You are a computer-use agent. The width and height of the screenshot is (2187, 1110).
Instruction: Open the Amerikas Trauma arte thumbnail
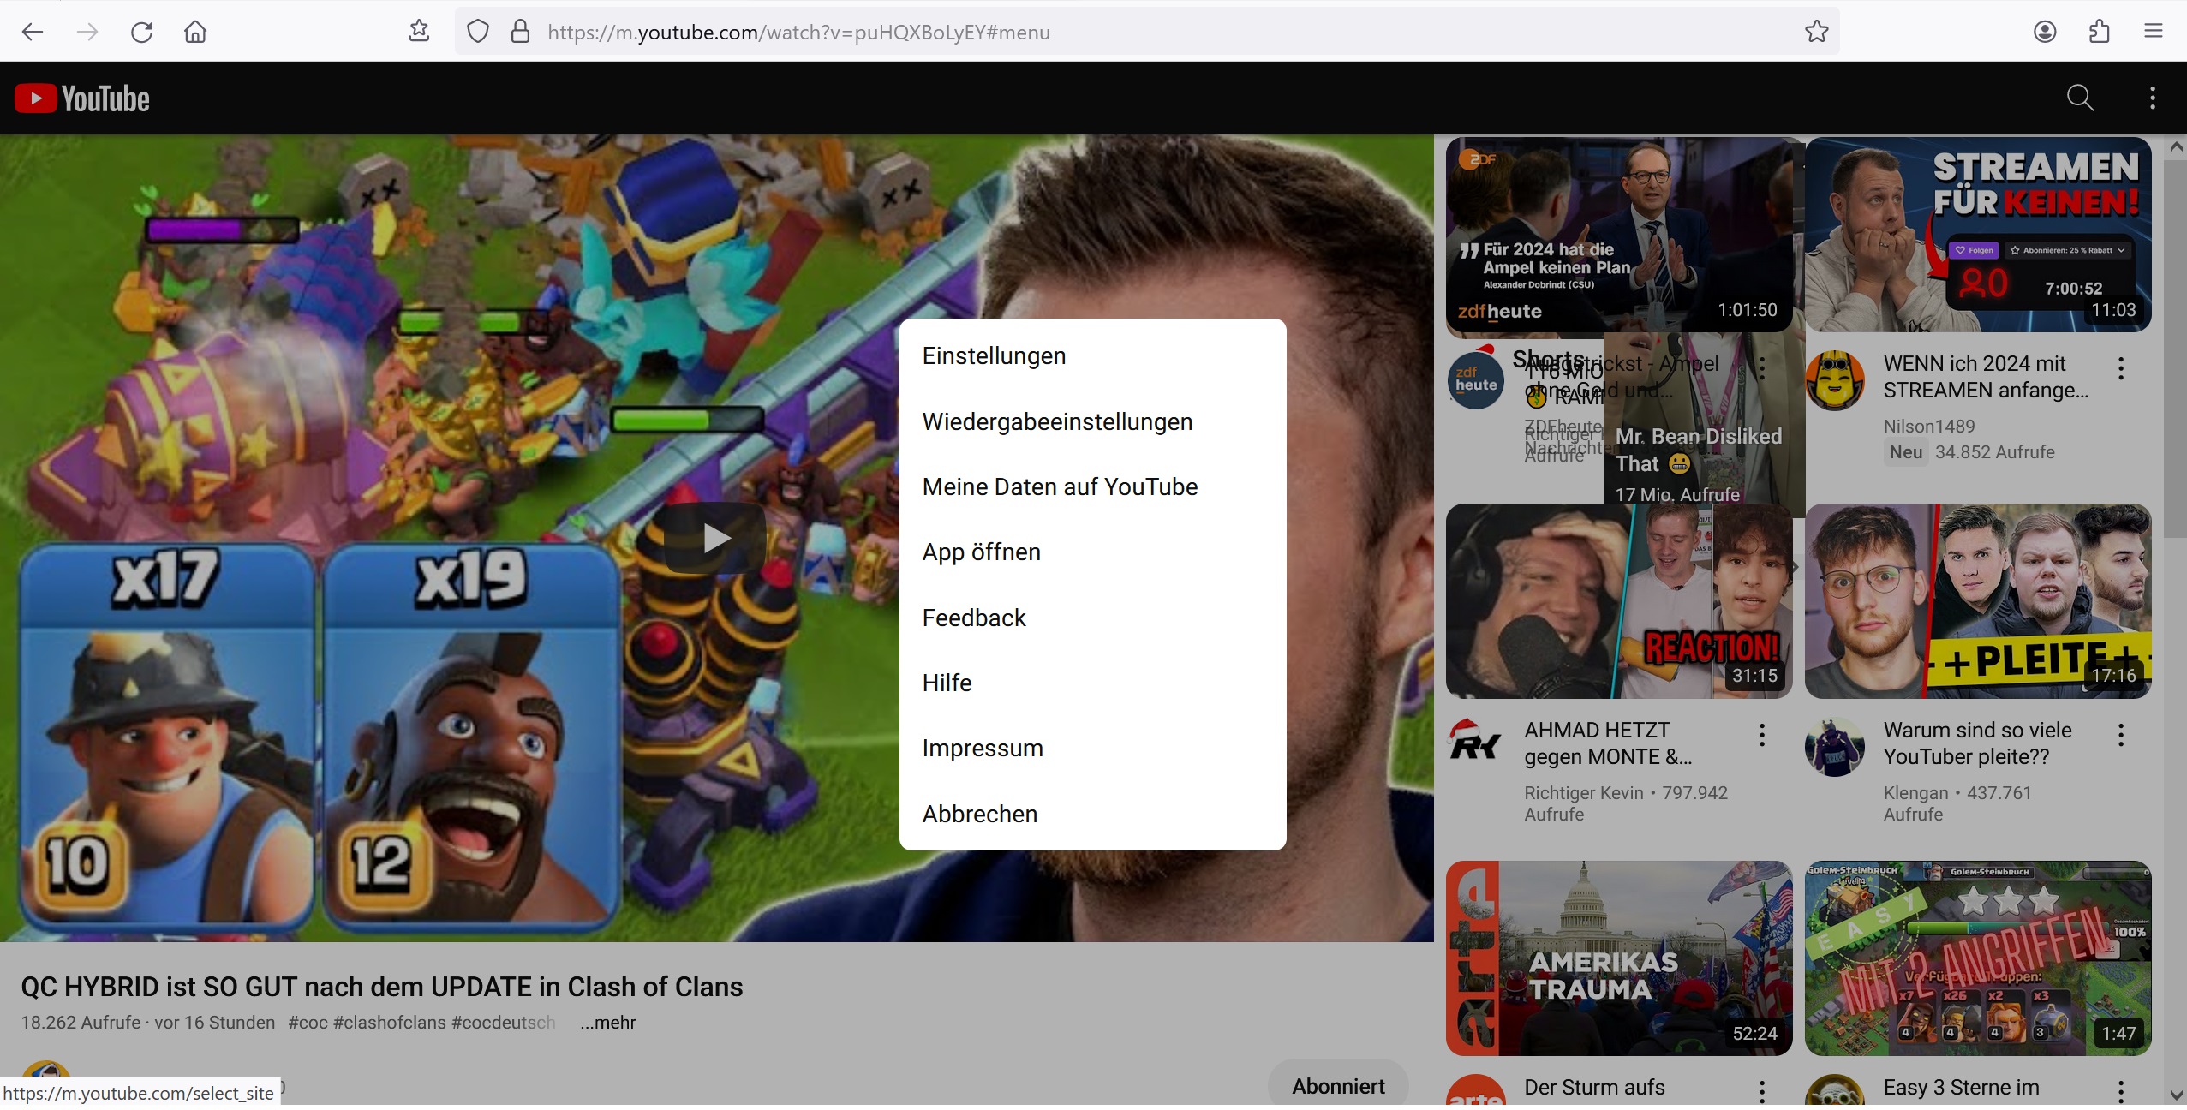1618,958
